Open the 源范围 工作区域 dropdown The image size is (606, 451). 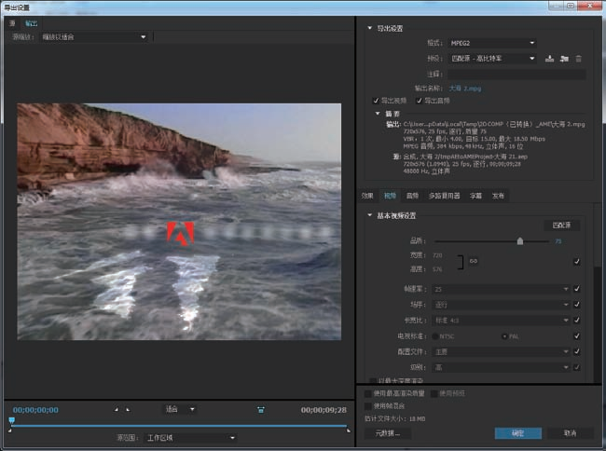pyautogui.click(x=192, y=437)
